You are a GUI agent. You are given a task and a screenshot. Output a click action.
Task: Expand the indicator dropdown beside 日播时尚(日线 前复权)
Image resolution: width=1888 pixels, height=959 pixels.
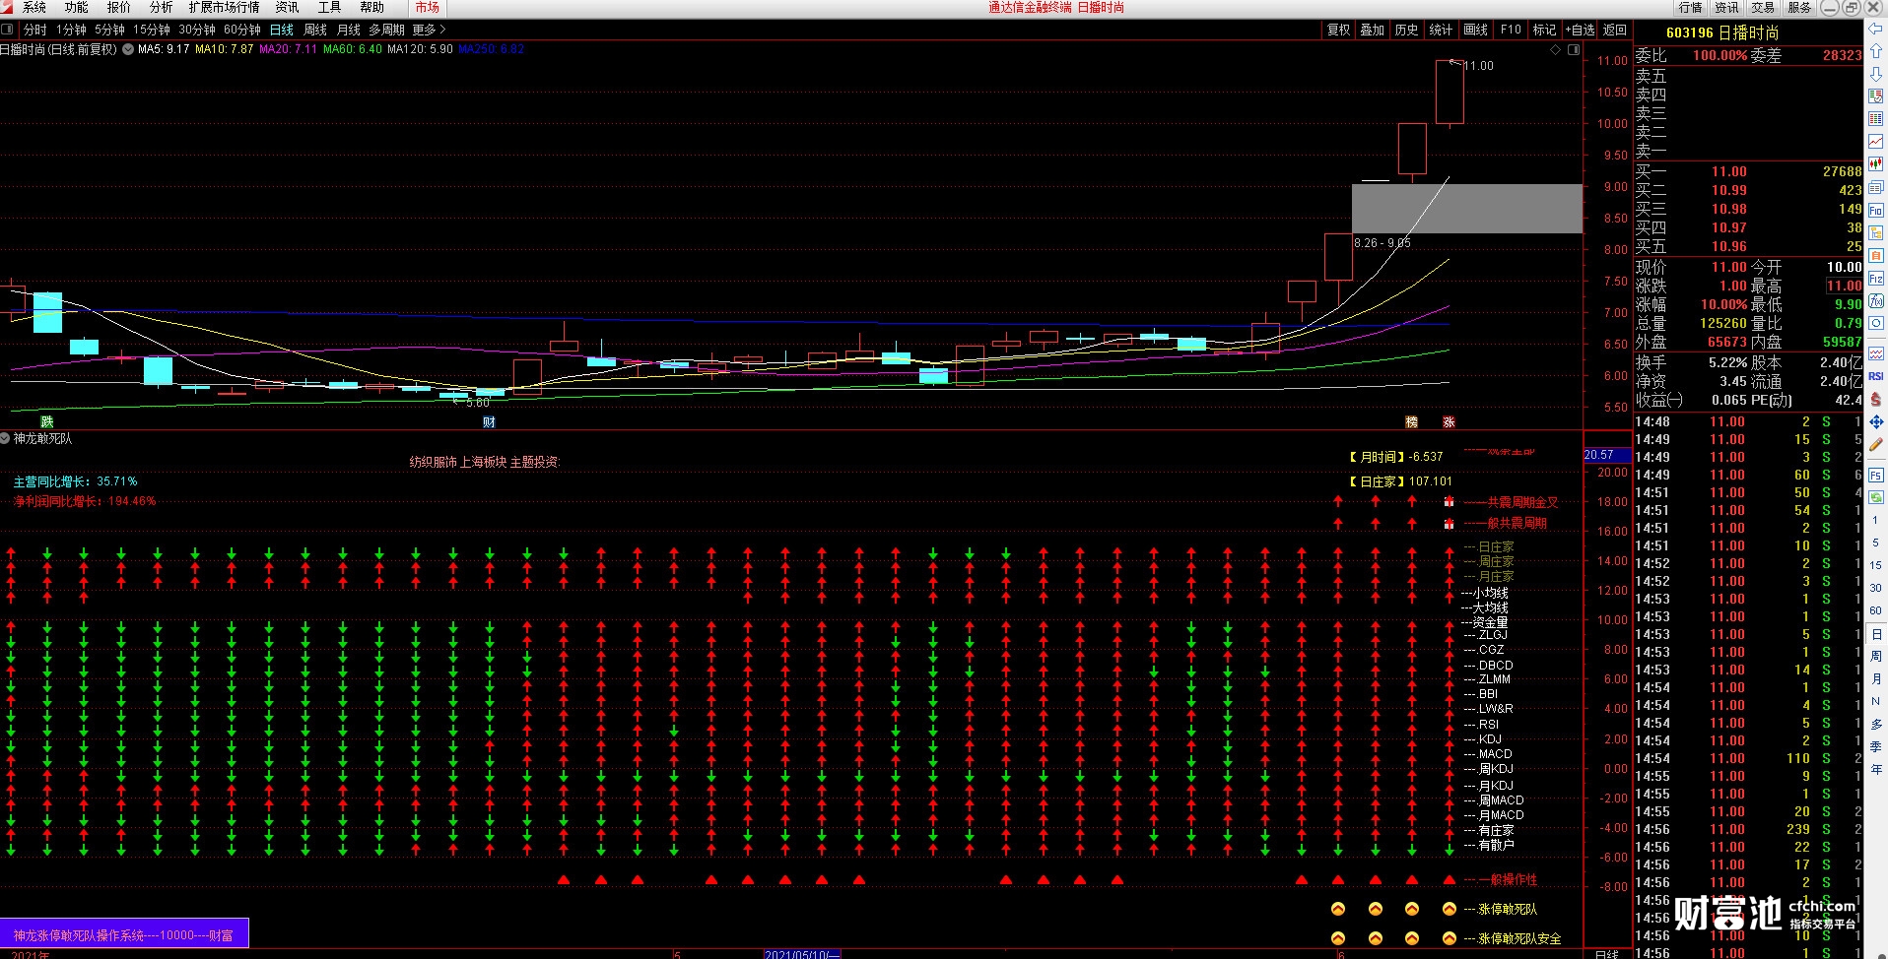pyautogui.click(x=128, y=49)
